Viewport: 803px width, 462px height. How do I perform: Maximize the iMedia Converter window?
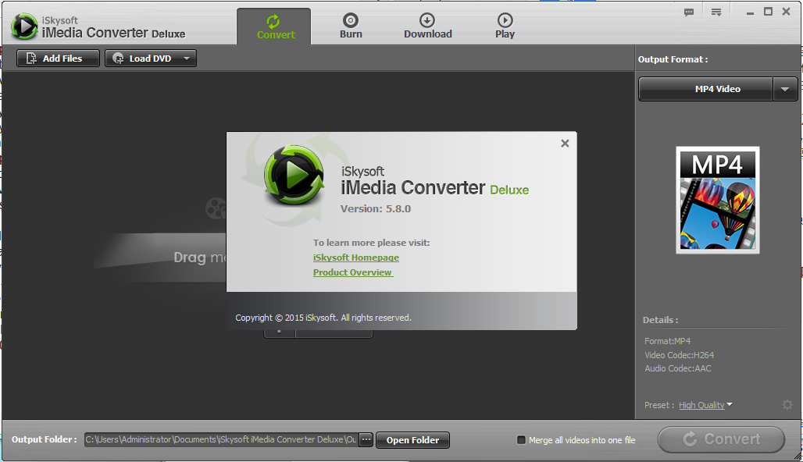[768, 11]
